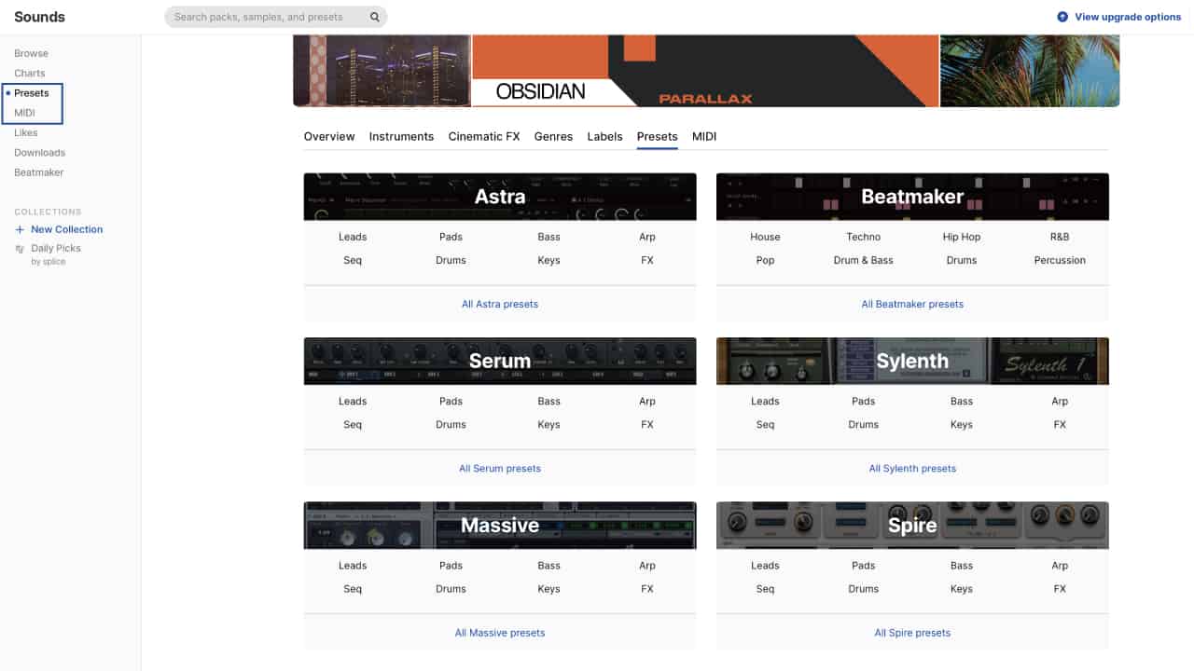
Task: Open Charts in the sidebar
Action: 30,73
